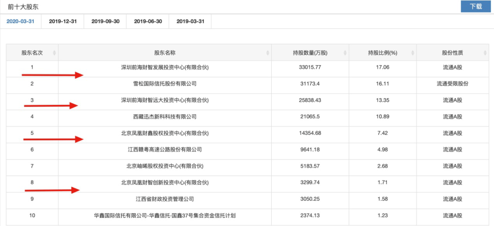Click the 持股比例(%) header label
The width and height of the screenshot is (494, 226).
(x=382, y=53)
